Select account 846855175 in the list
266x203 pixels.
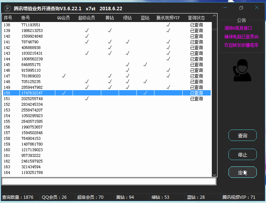[x=31, y=65]
